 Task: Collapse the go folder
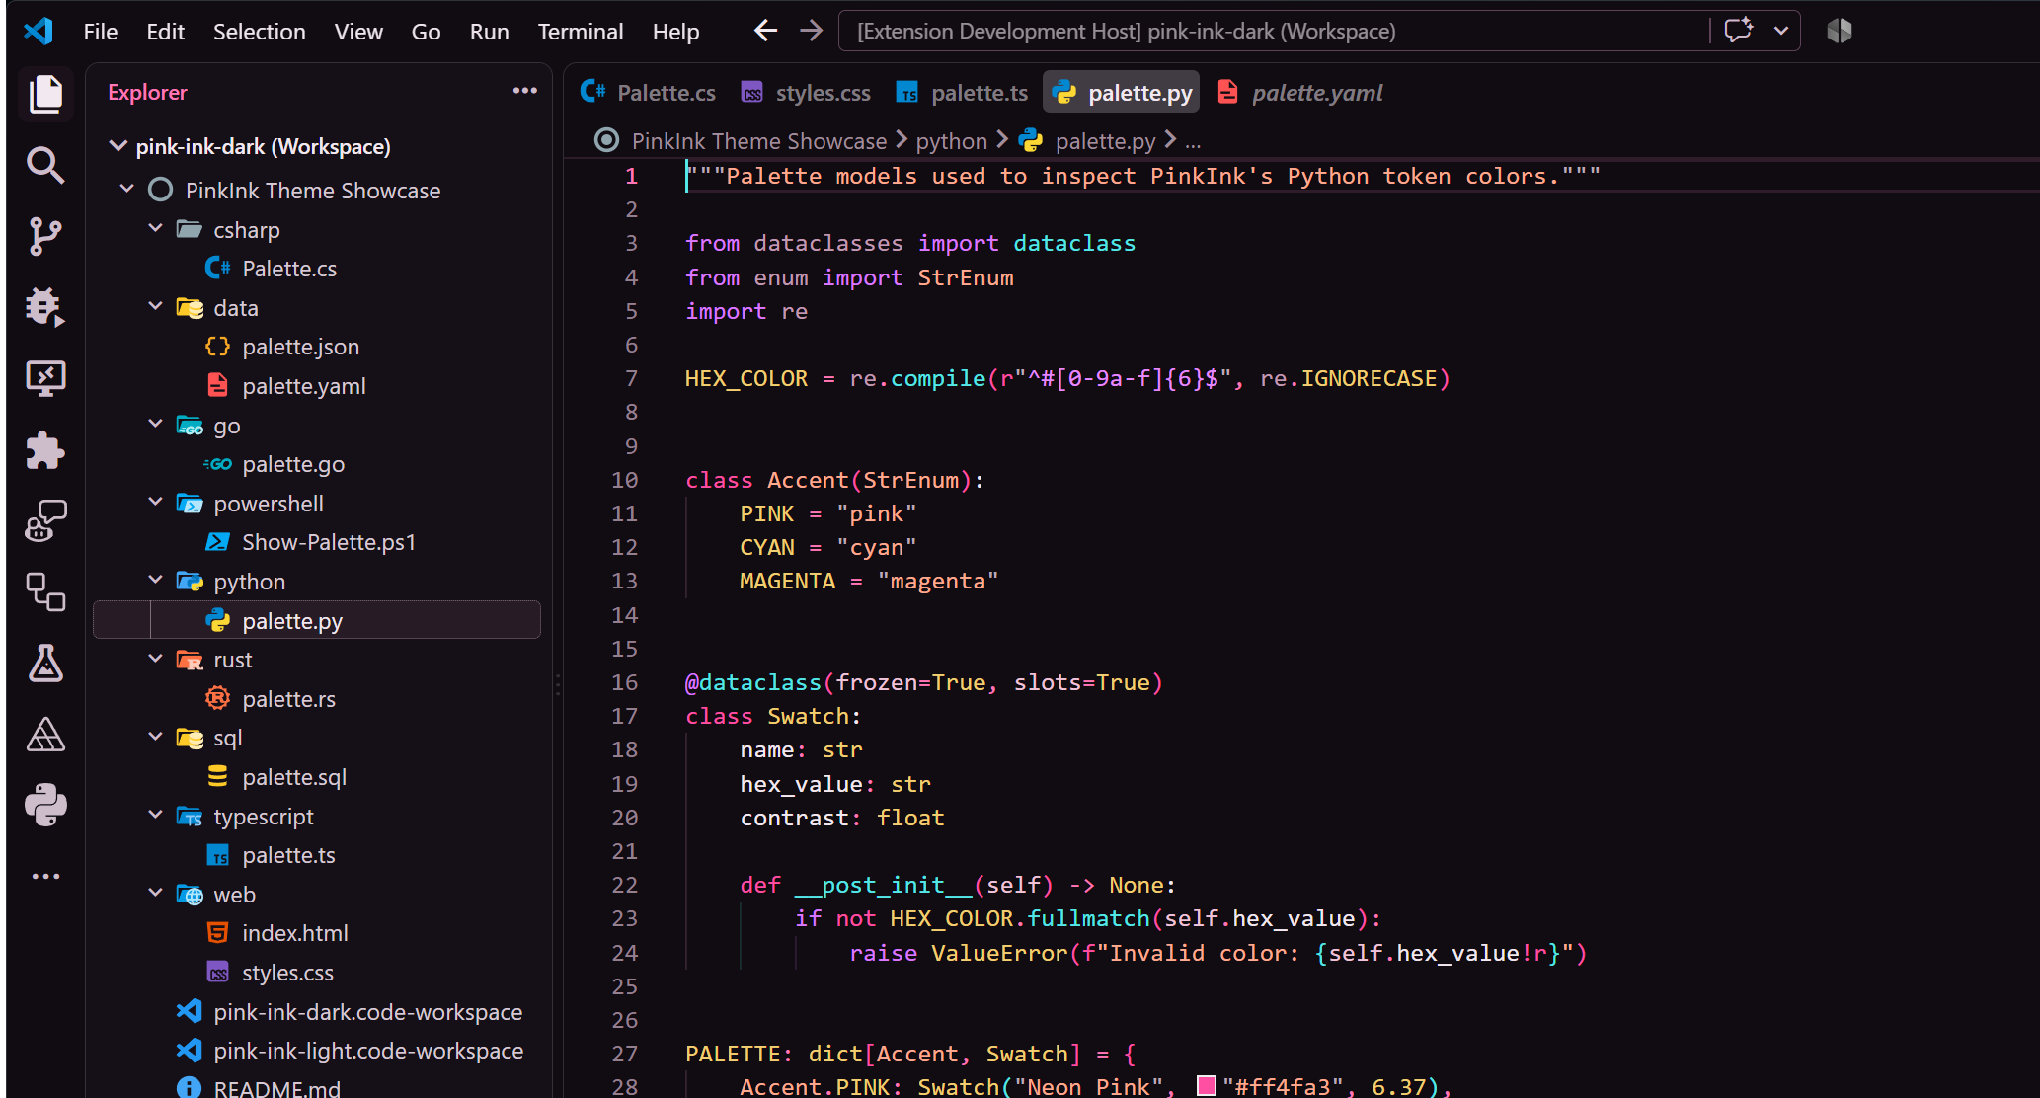pyautogui.click(x=156, y=425)
